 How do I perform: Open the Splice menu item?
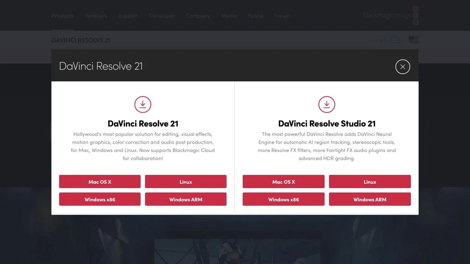256,16
